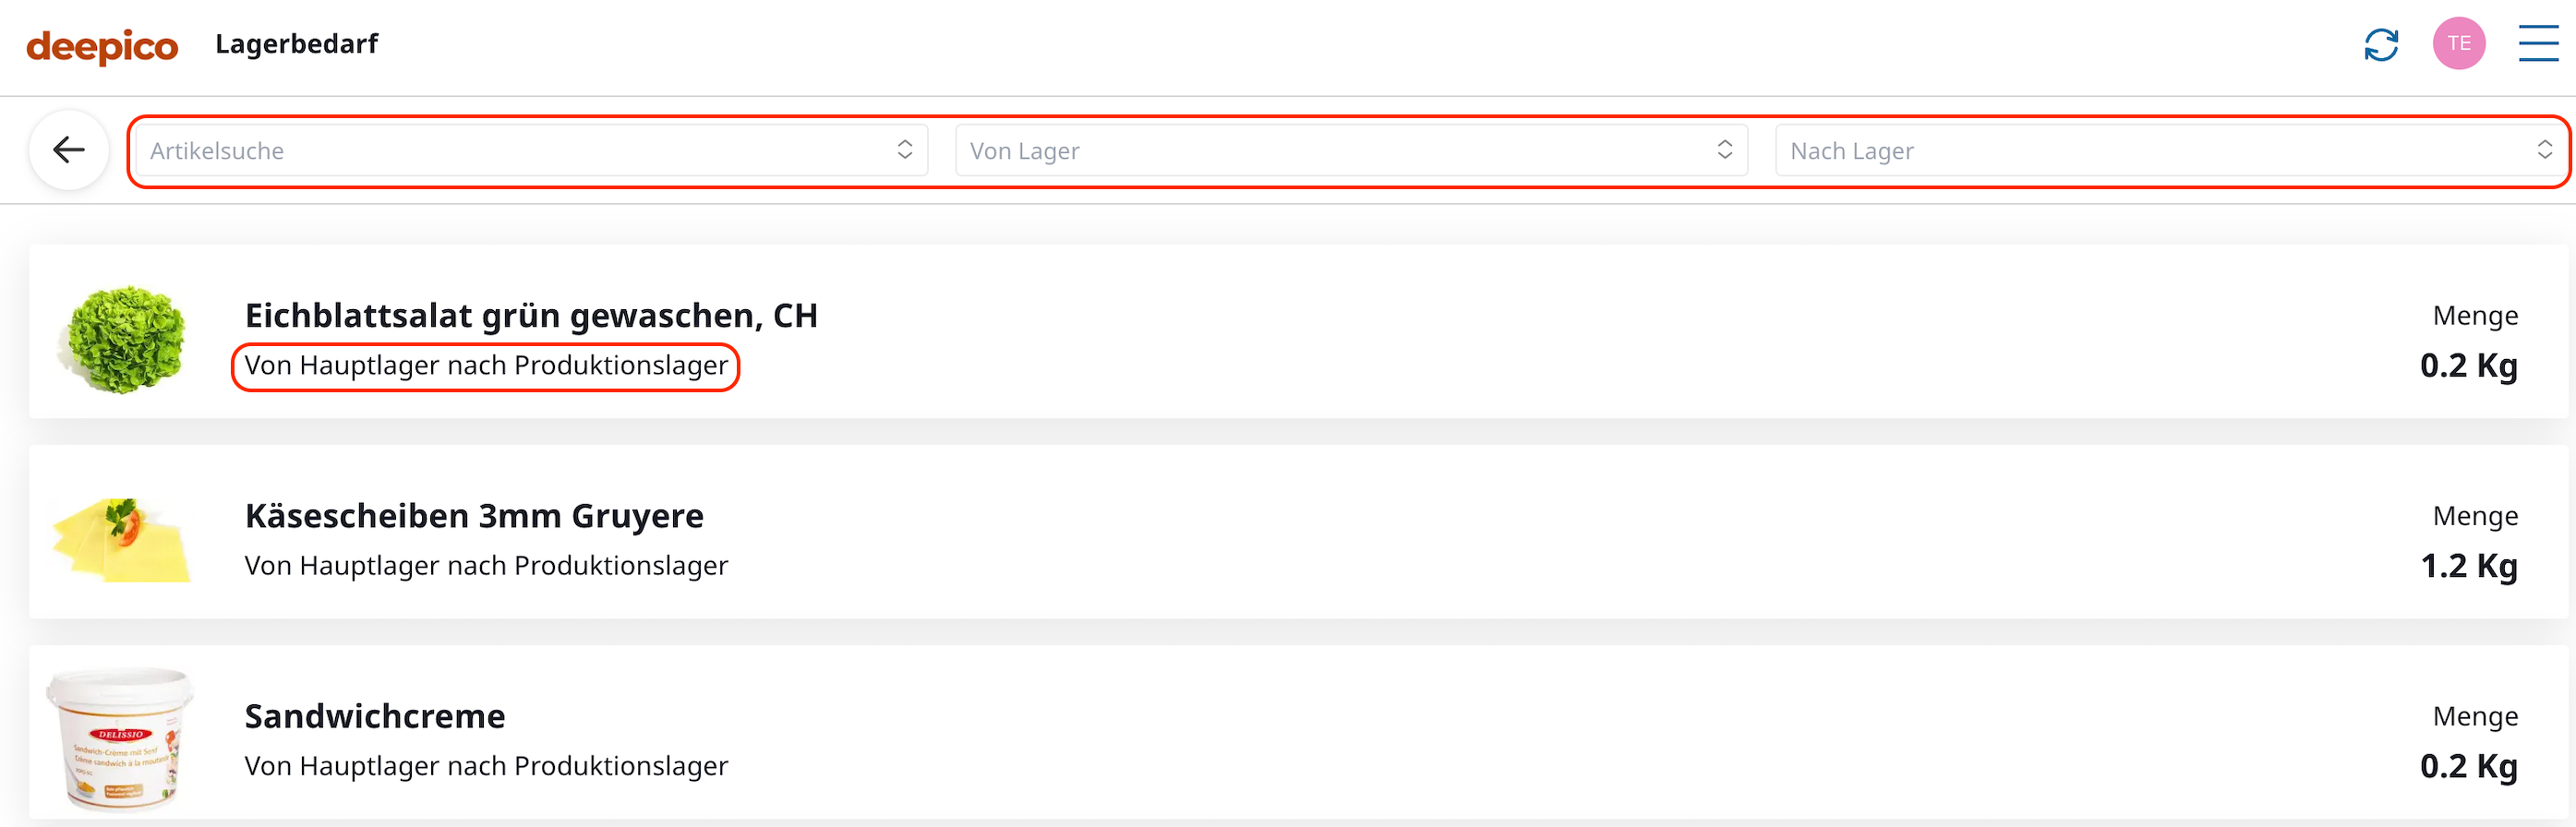Type in the Artikelsuche field
The height and width of the screenshot is (827, 2576).
pyautogui.click(x=500, y=151)
